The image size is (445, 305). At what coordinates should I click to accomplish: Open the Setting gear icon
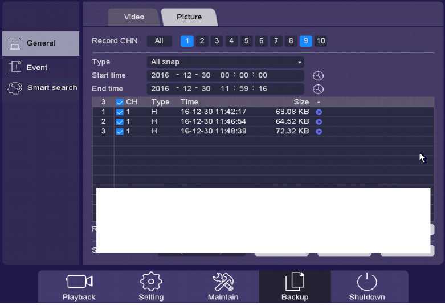click(x=151, y=282)
